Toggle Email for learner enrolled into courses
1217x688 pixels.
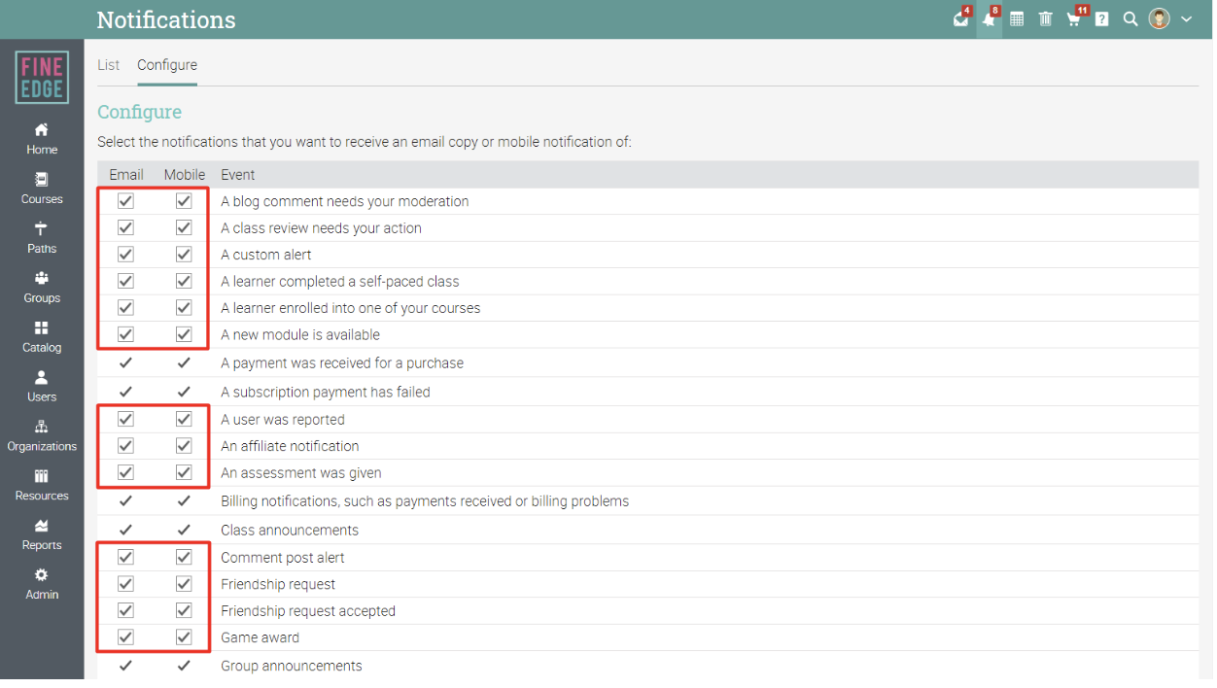[125, 308]
